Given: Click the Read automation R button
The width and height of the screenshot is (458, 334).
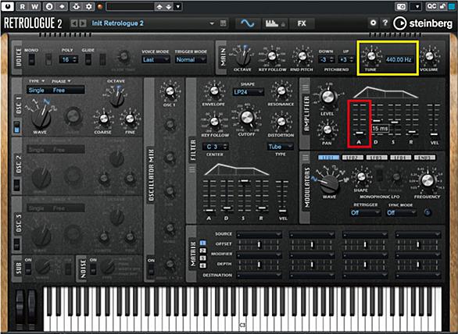Looking at the screenshot, I should (23, 6).
